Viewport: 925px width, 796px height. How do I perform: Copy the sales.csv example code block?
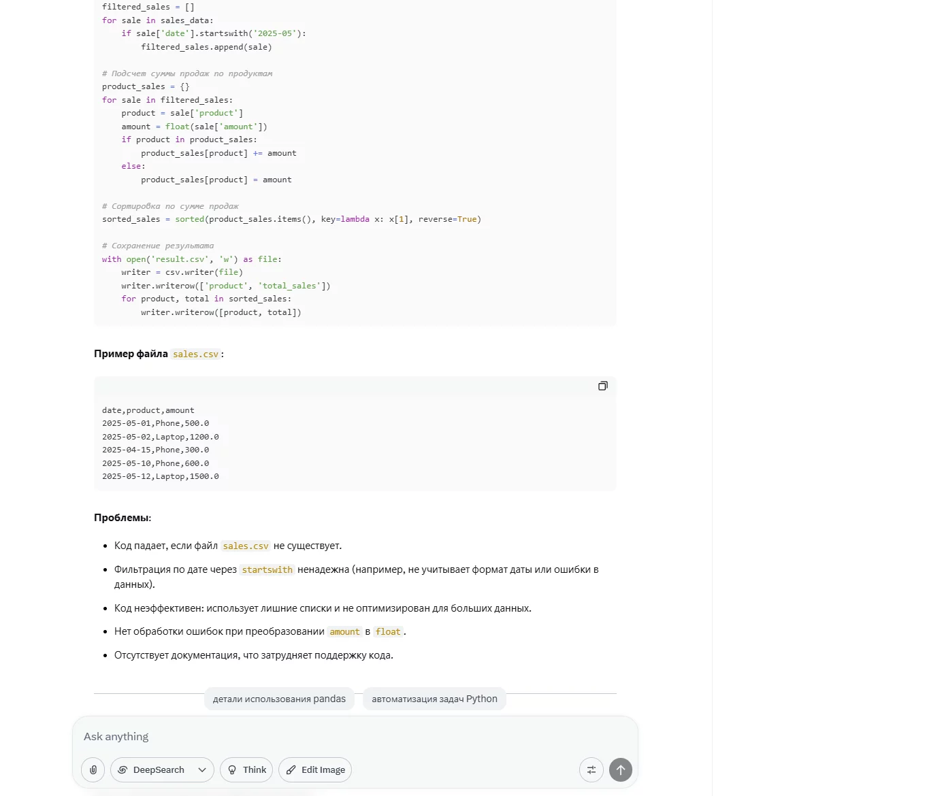(x=602, y=386)
